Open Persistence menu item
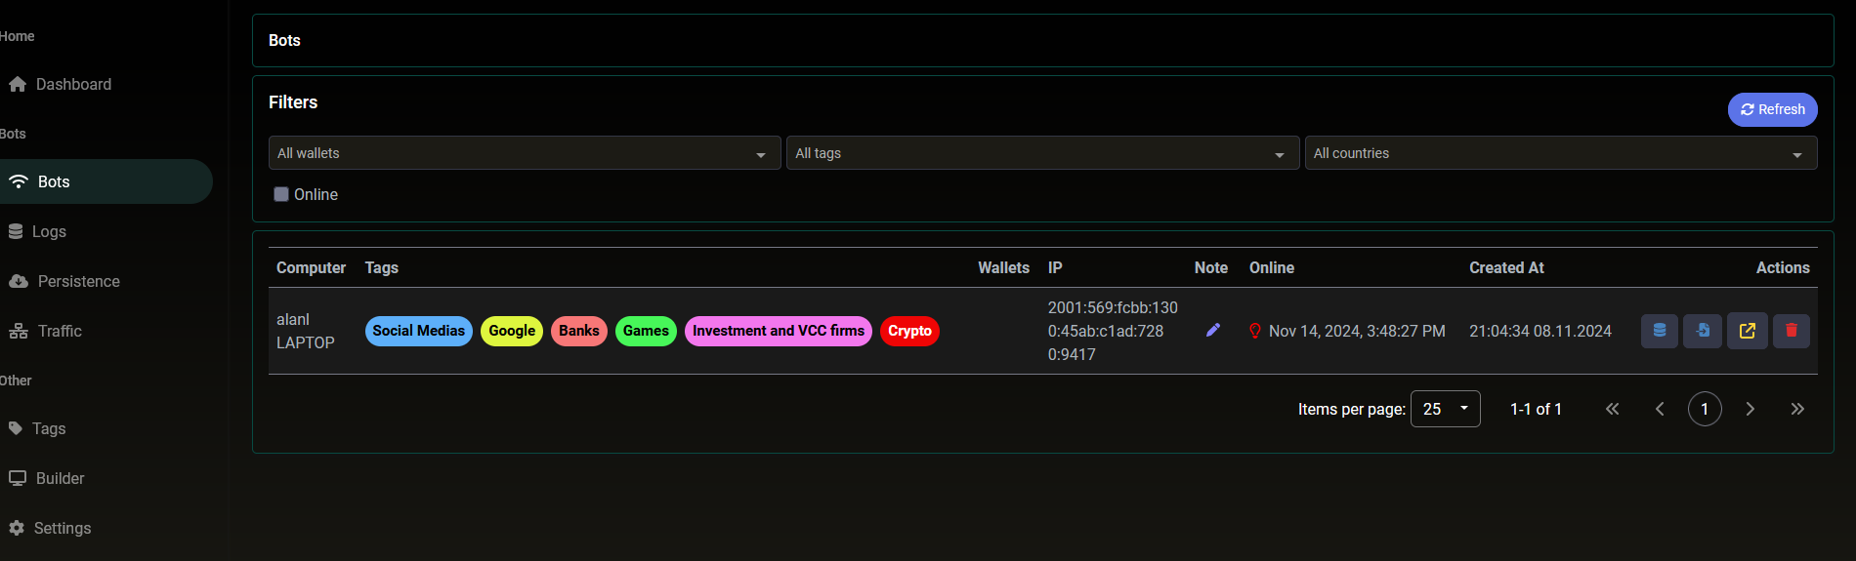The image size is (1856, 561). [106, 281]
